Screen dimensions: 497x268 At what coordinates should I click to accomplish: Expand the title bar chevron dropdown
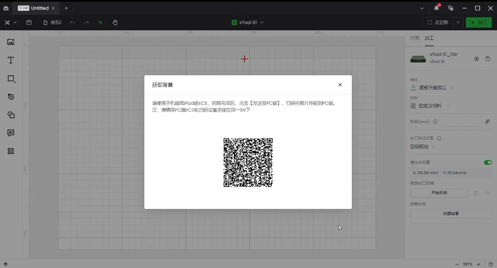point(421,8)
